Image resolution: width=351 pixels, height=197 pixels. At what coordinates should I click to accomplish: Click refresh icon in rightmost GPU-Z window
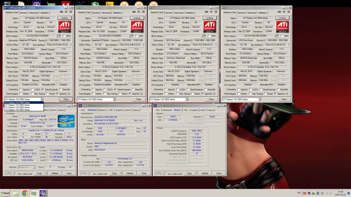click(x=284, y=12)
